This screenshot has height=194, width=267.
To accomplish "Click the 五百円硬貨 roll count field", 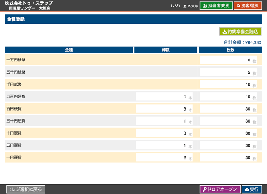I will [x=161, y=97].
